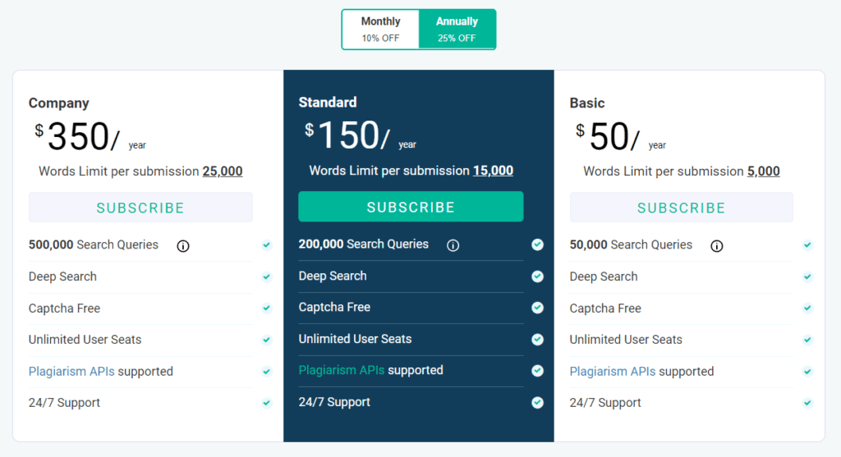Subscribe to the Basic plan
Screen dimensions: 841x457
coord(681,208)
